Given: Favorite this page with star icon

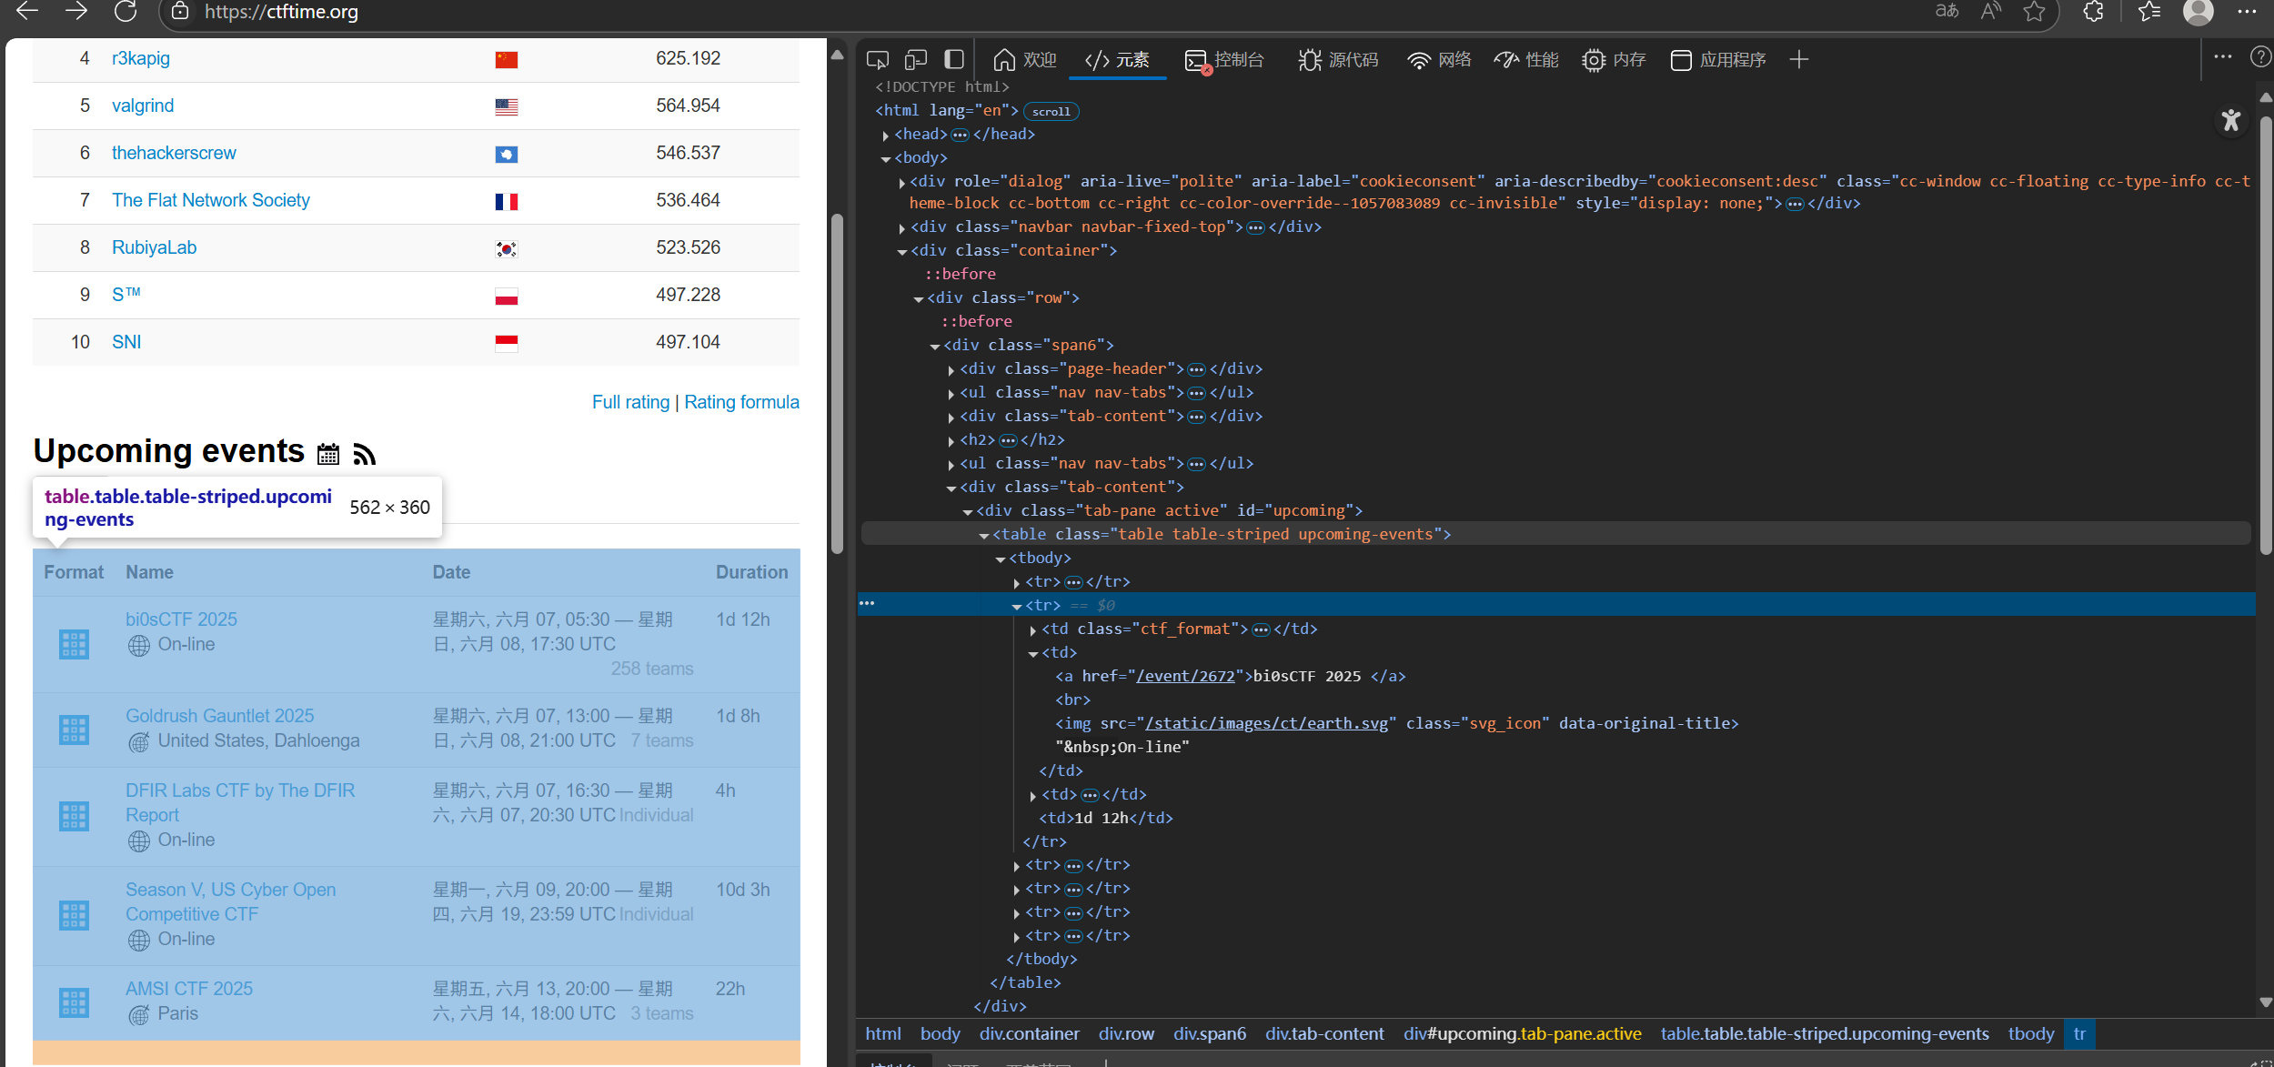Looking at the screenshot, I should 2034,12.
